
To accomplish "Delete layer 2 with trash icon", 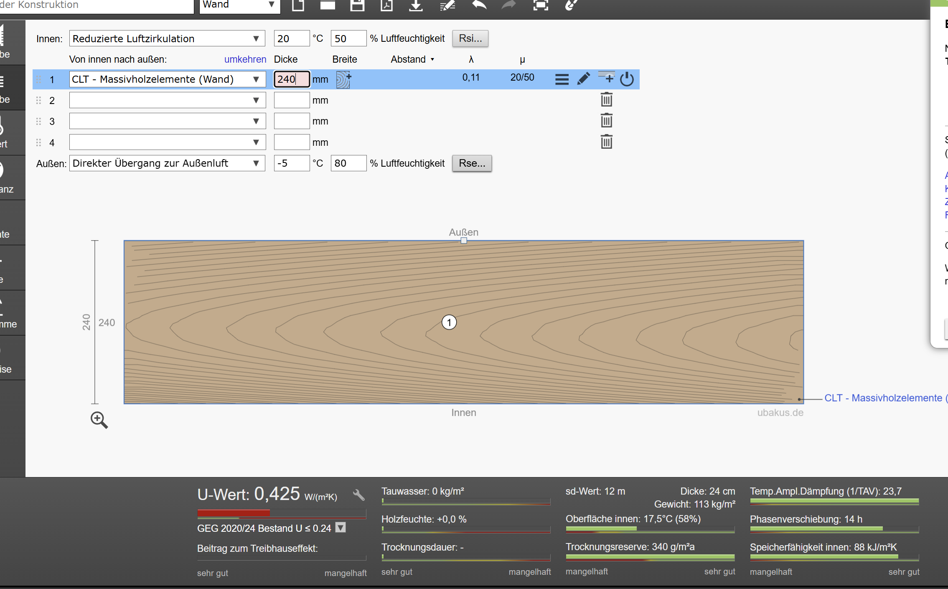I will pyautogui.click(x=606, y=100).
